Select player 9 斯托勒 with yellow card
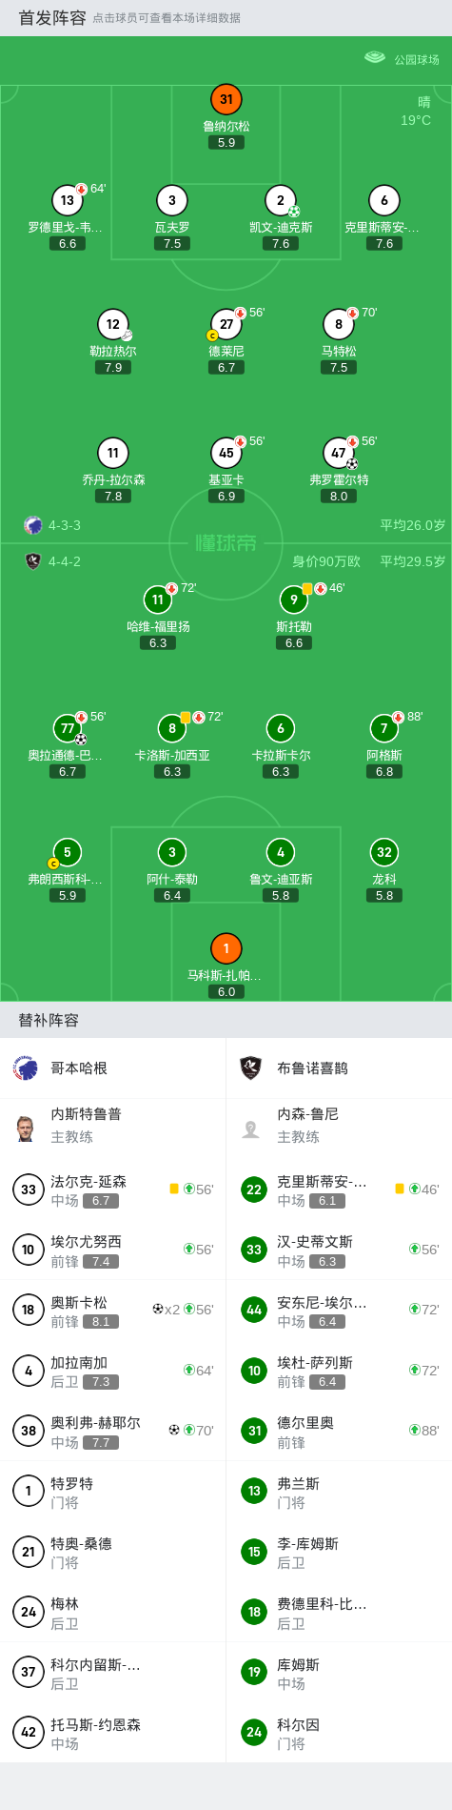452x1810 pixels. coord(294,600)
